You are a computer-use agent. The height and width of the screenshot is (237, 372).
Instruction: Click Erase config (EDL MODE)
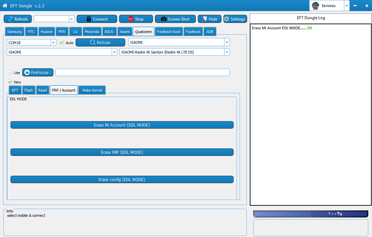click(122, 179)
